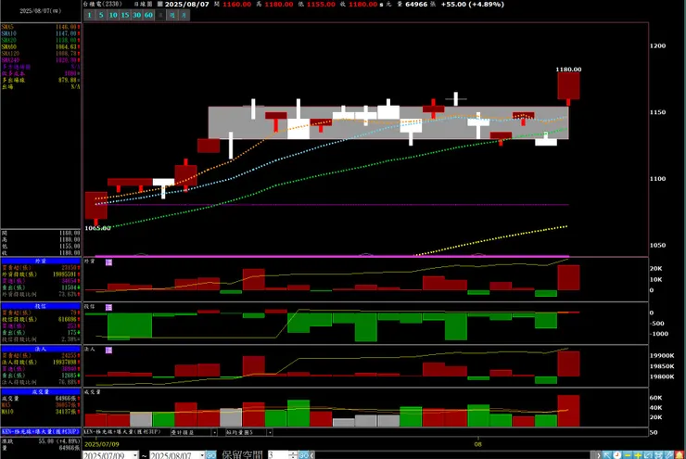Select the 30-minute period button
Screen dimensions: 686x459
tap(136, 16)
